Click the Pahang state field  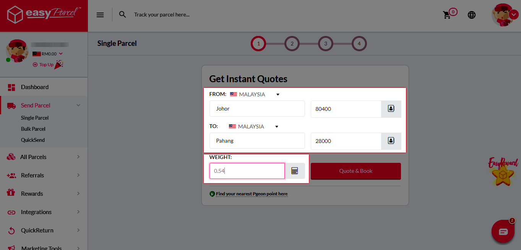(x=257, y=141)
